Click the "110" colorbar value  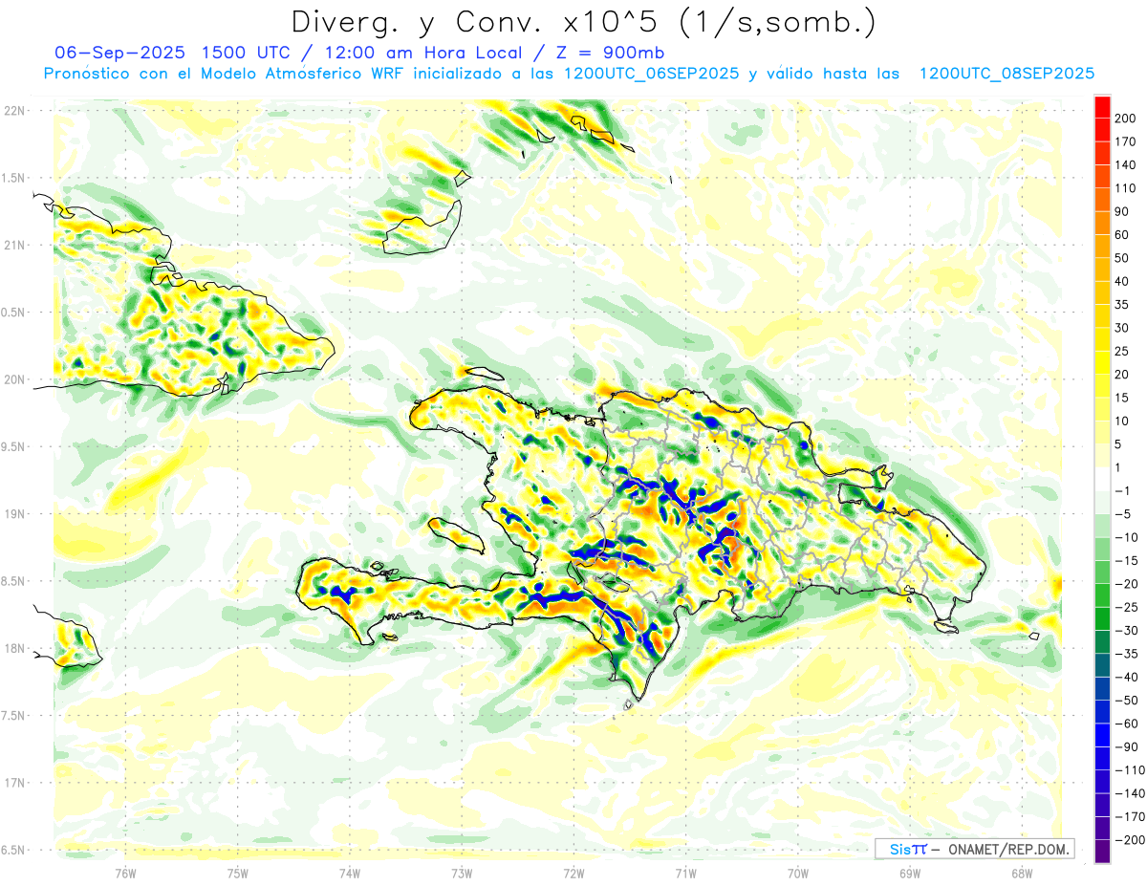tap(1126, 189)
